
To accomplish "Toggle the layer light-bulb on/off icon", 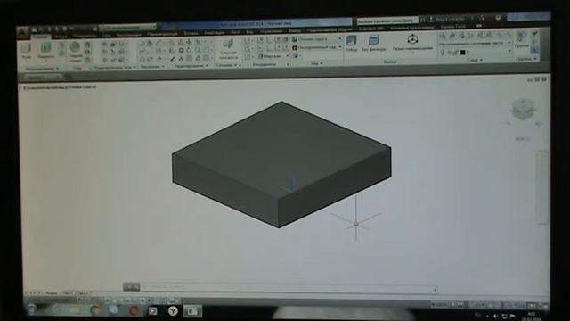I will coord(443,52).
